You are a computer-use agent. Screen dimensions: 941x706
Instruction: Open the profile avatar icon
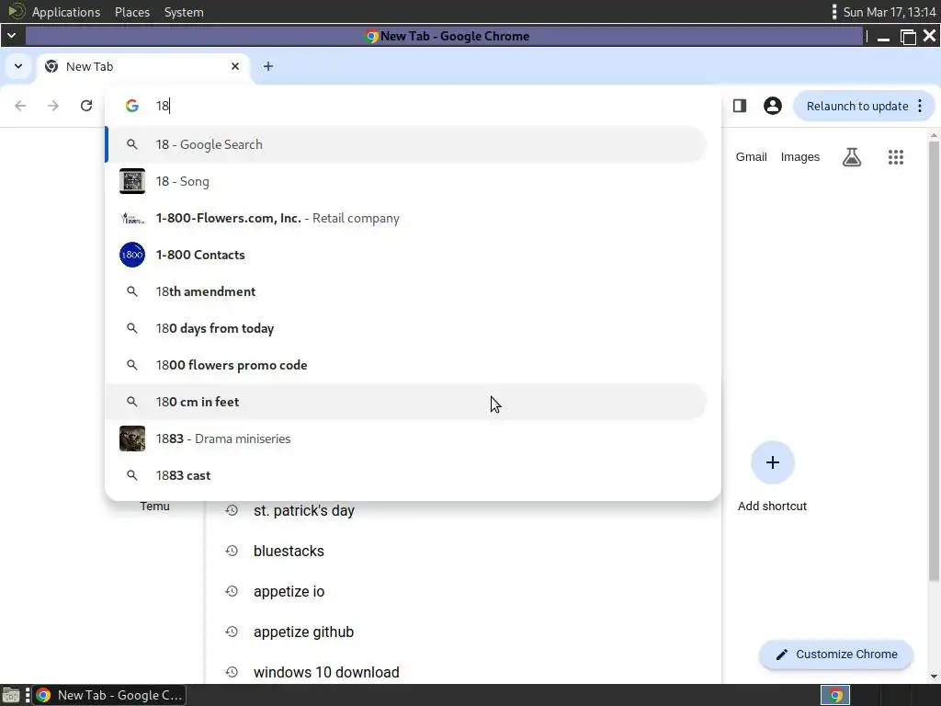(x=772, y=107)
